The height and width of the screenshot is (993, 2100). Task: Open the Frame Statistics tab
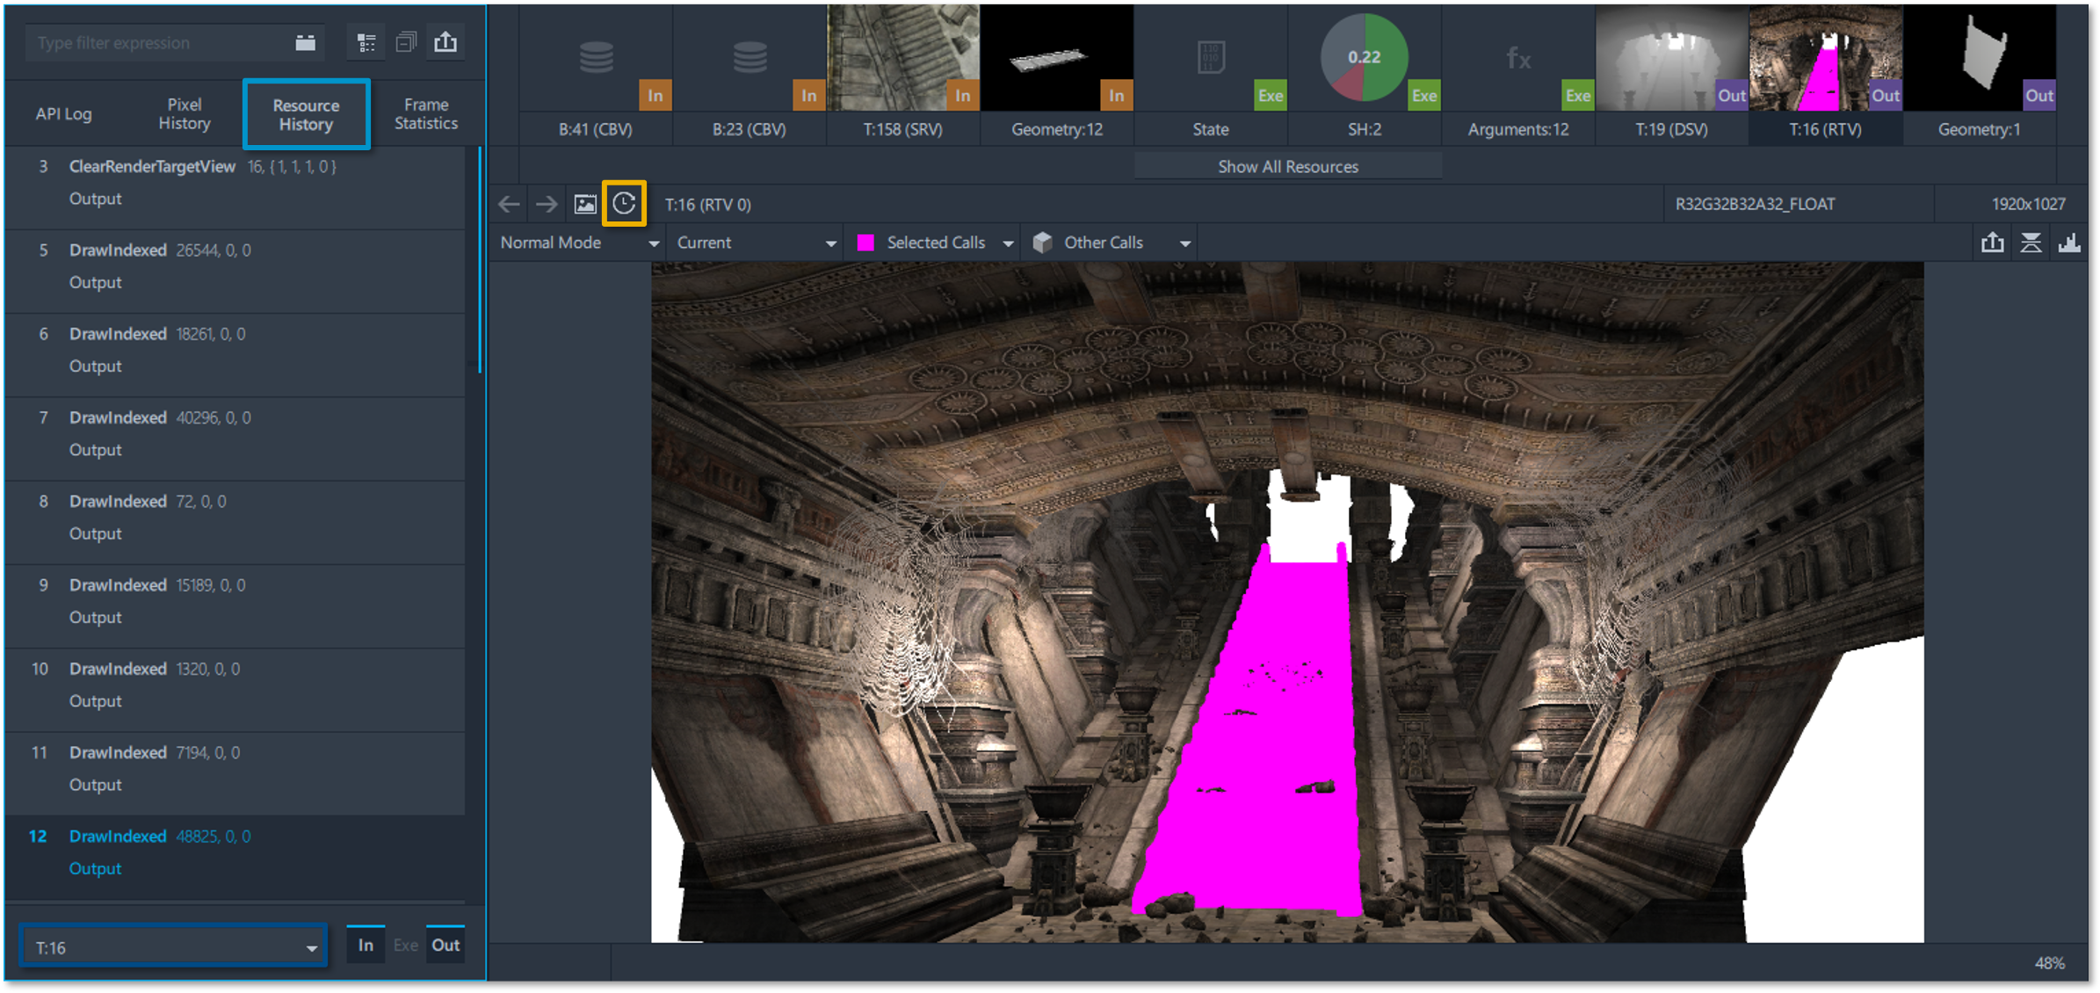pyautogui.click(x=426, y=114)
